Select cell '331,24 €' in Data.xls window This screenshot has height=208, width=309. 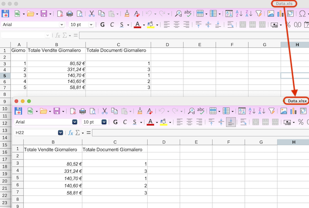(56, 70)
